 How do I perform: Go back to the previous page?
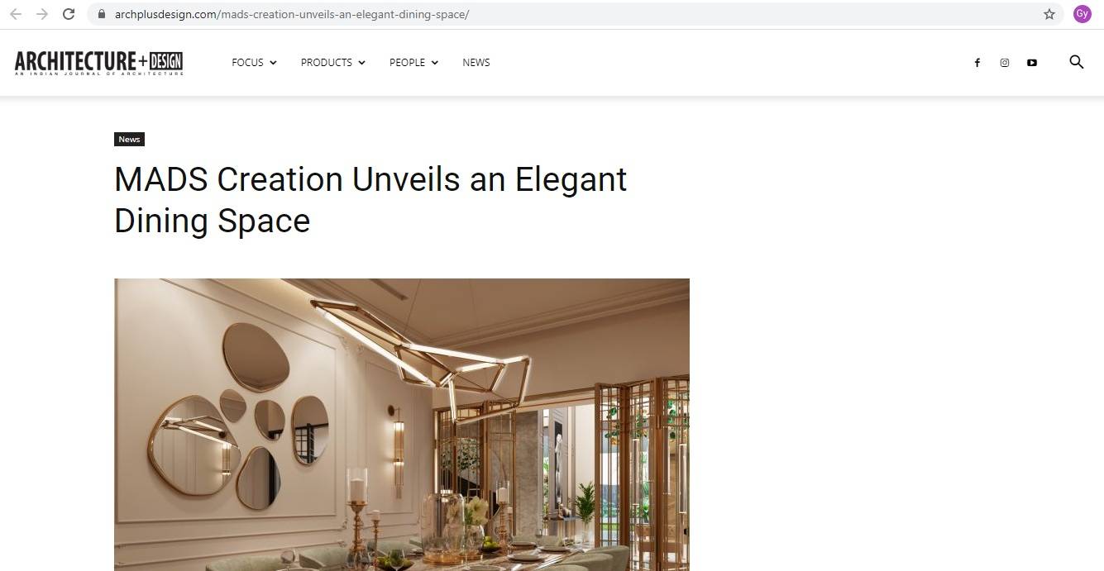click(15, 14)
